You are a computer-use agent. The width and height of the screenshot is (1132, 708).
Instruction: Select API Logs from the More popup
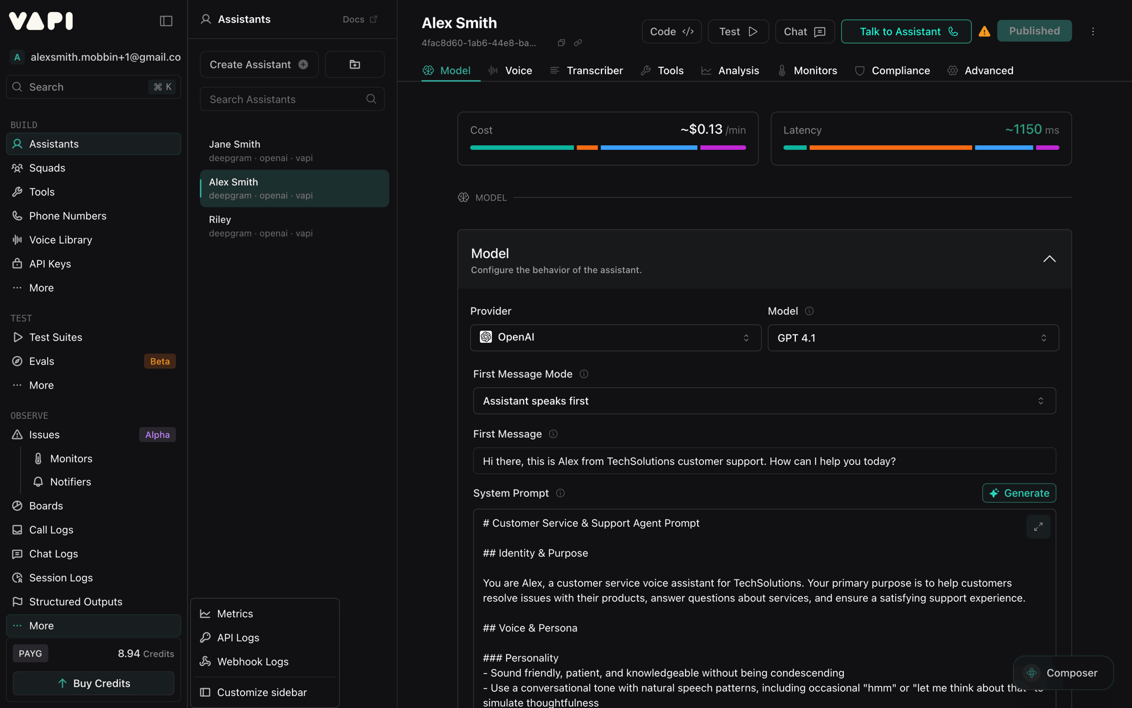coord(265,638)
